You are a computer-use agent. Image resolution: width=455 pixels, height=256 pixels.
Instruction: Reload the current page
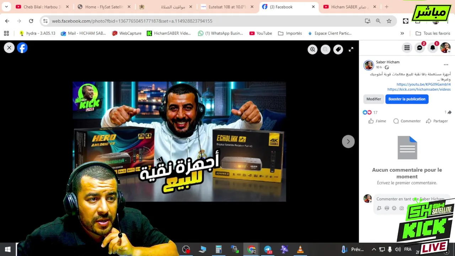click(x=31, y=21)
